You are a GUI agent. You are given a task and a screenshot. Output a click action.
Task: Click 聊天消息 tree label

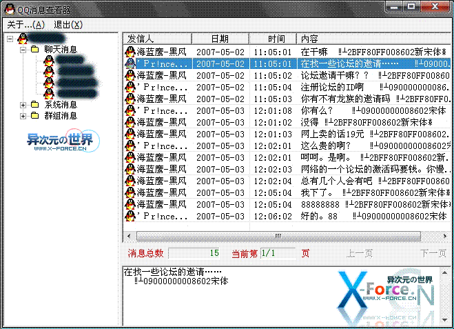(x=61, y=49)
